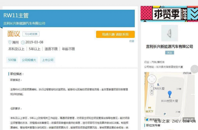The height and width of the screenshot is (130, 198).
Task: Select the 公司规模大 tag
Action: tap(29, 60)
